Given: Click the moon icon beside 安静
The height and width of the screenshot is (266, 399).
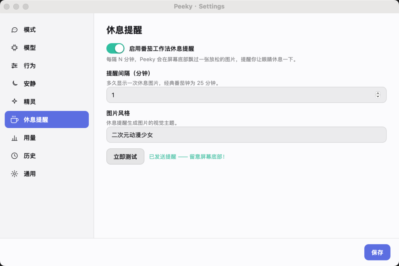Looking at the screenshot, I should [14, 84].
